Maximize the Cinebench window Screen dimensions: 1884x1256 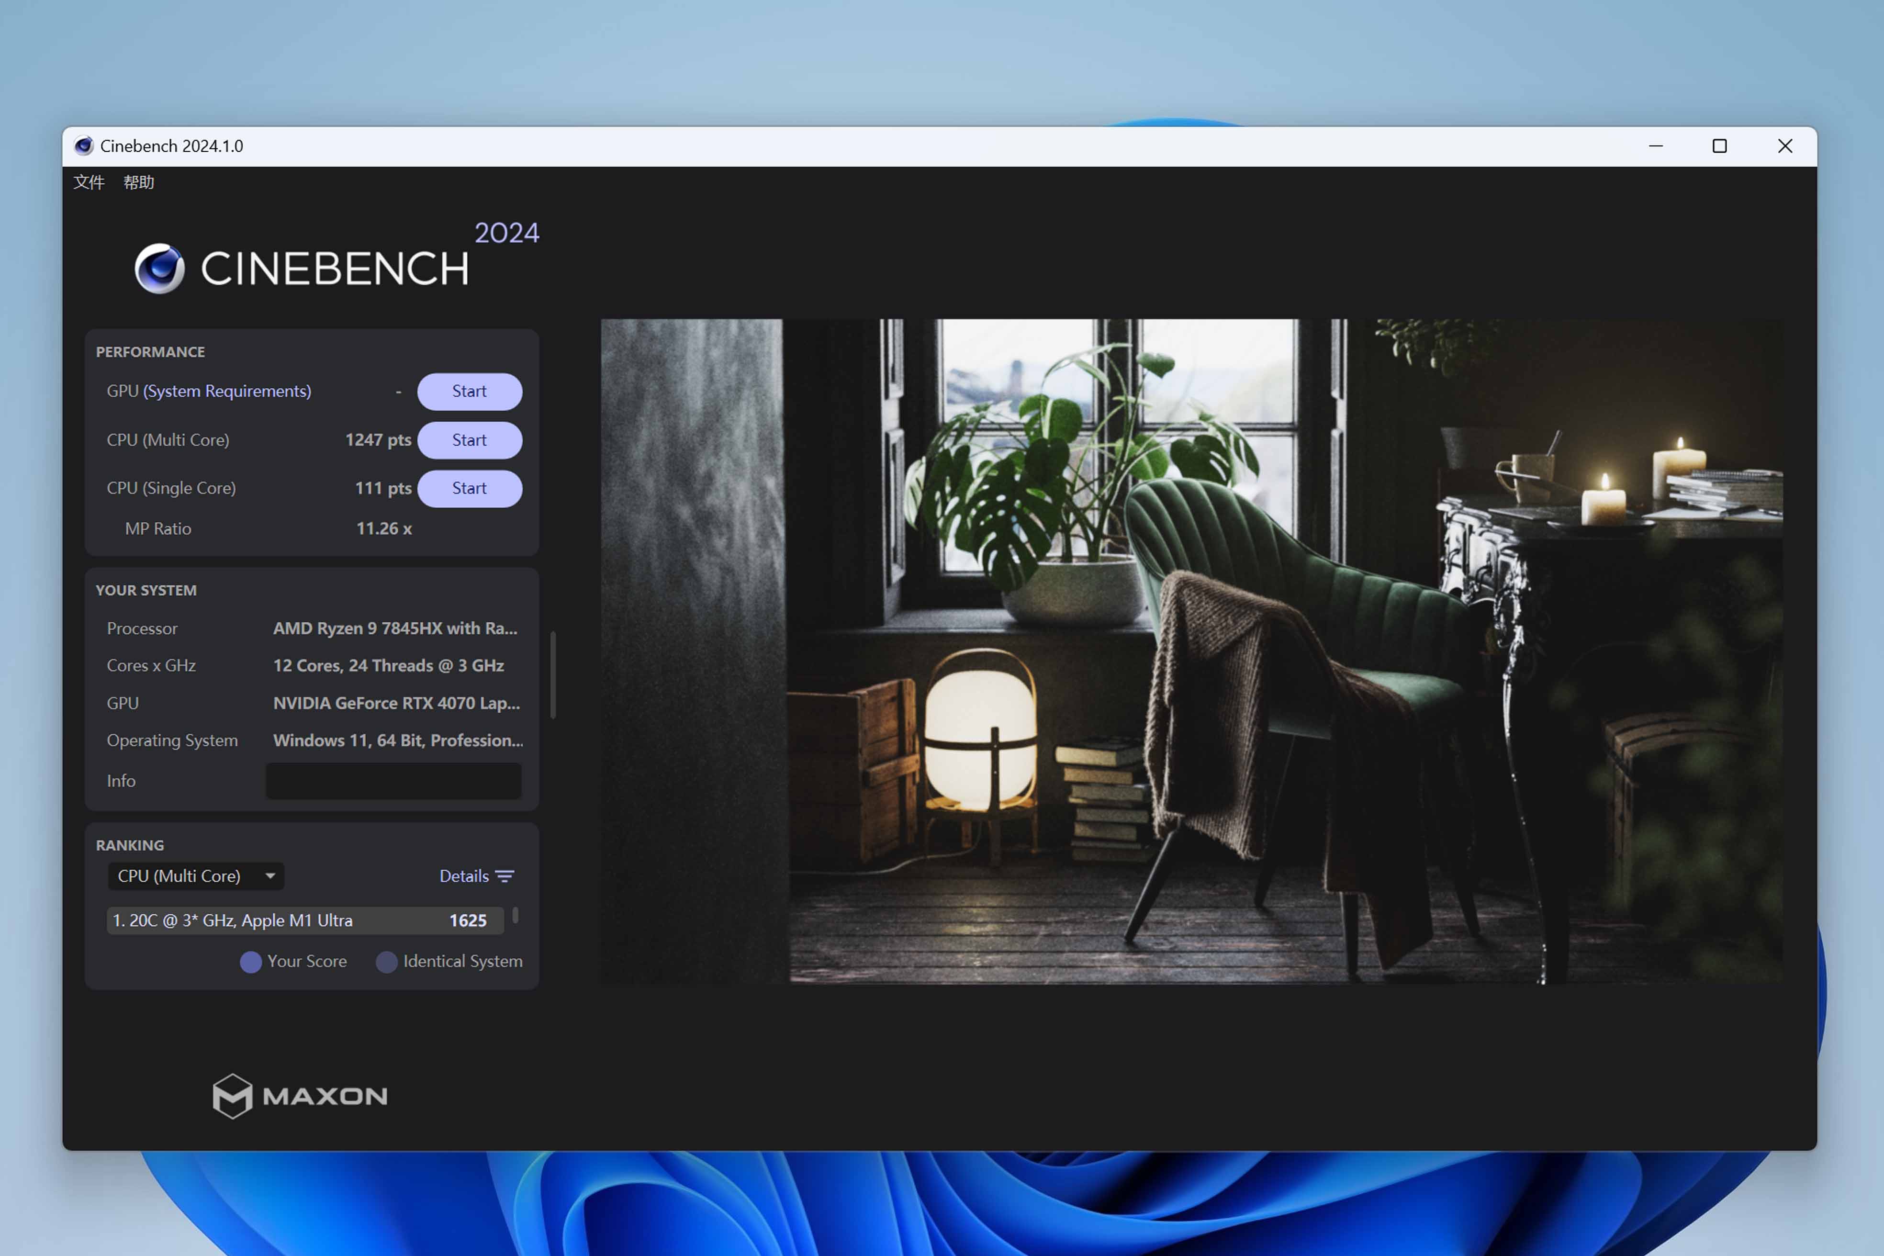coord(1720,146)
